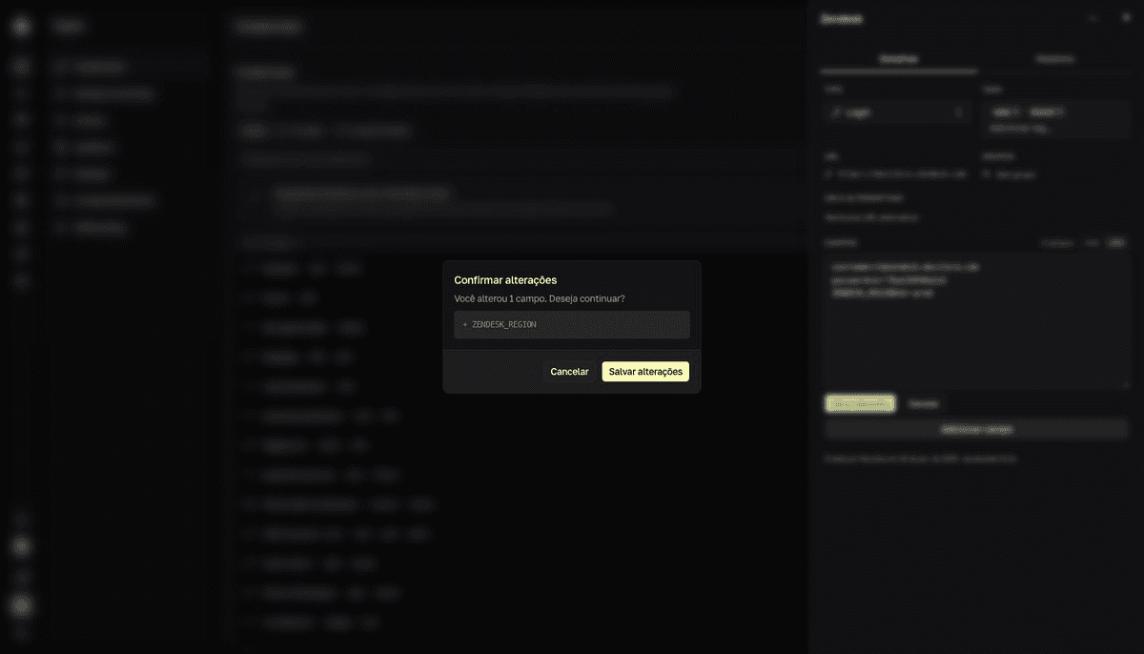The height and width of the screenshot is (654, 1144).
Task: Click the Cancelar button
Action: [569, 372]
